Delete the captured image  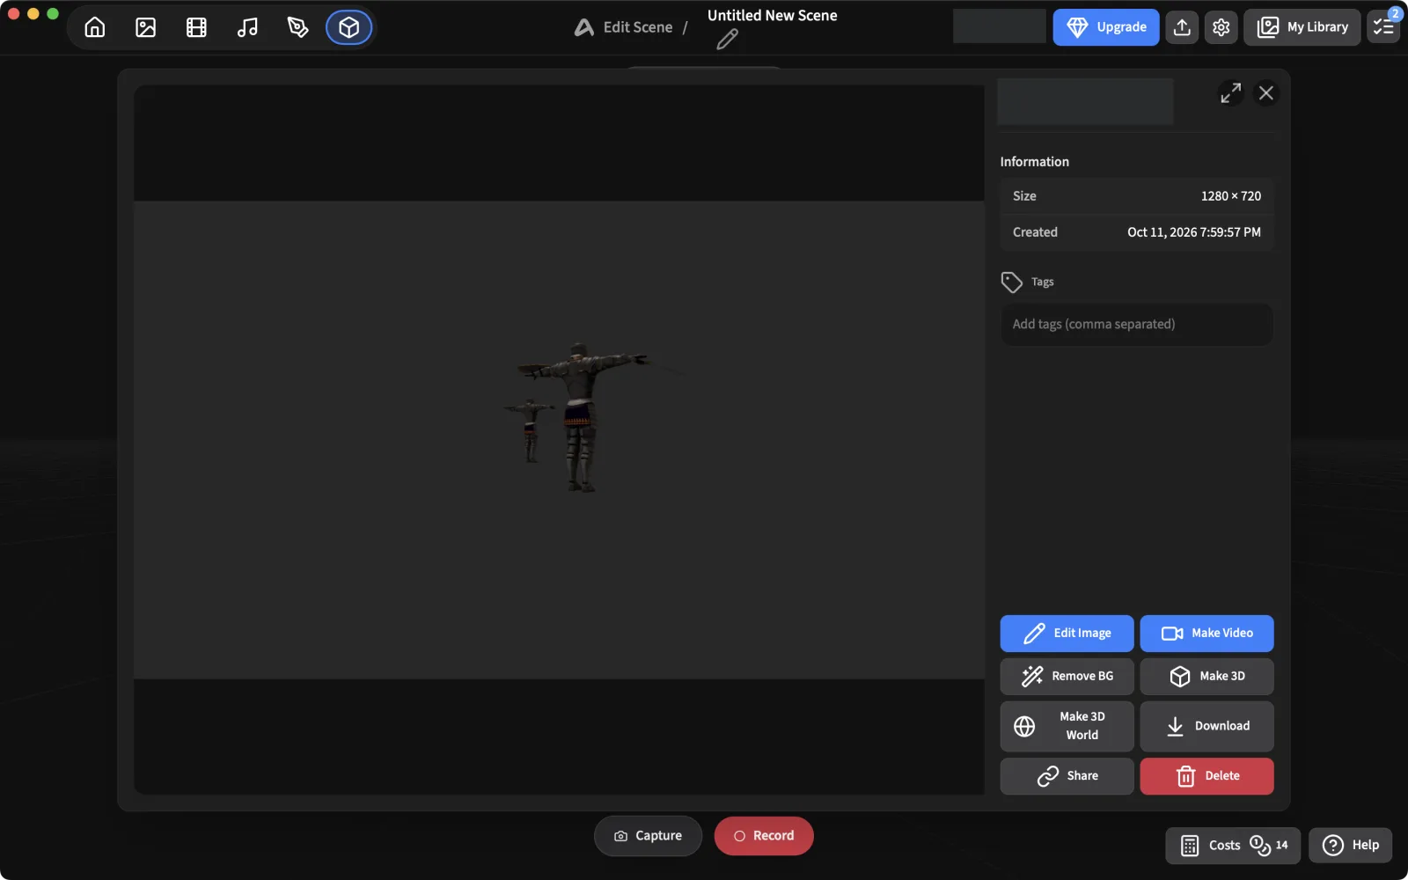point(1206,776)
